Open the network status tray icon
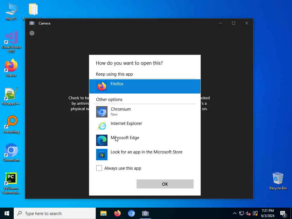The width and height of the screenshot is (292, 219). click(242, 213)
